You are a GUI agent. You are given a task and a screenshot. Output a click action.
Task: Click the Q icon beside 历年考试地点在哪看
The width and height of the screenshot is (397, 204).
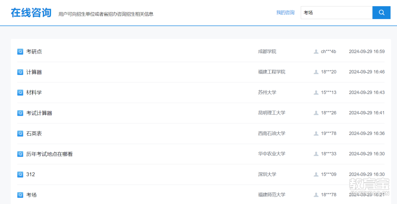point(20,154)
